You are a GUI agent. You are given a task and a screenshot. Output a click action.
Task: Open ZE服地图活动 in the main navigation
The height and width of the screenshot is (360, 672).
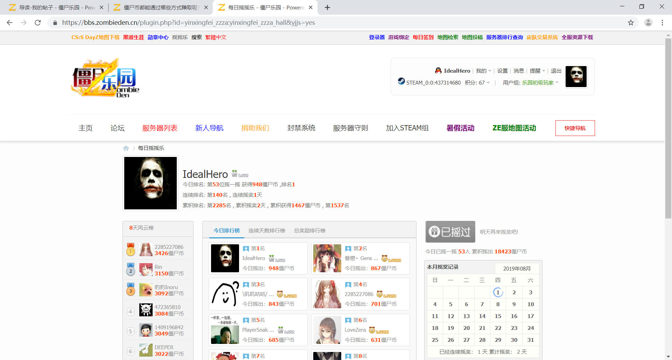click(514, 128)
